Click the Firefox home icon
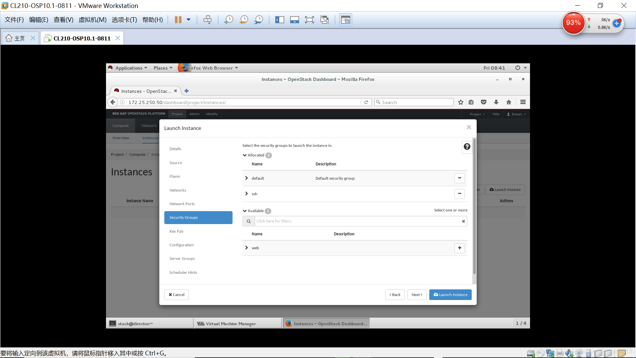 (x=509, y=102)
